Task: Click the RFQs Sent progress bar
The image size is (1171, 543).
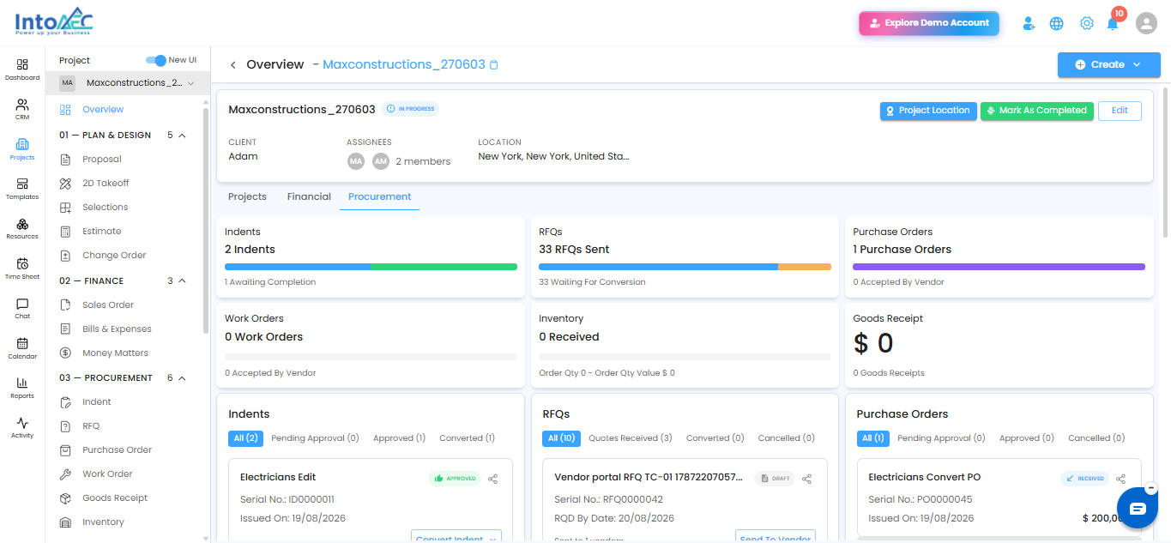Action: tap(685, 267)
